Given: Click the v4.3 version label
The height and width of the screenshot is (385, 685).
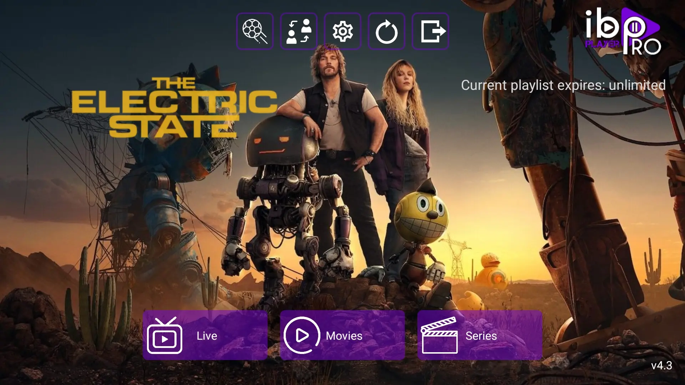Looking at the screenshot, I should pos(661,366).
